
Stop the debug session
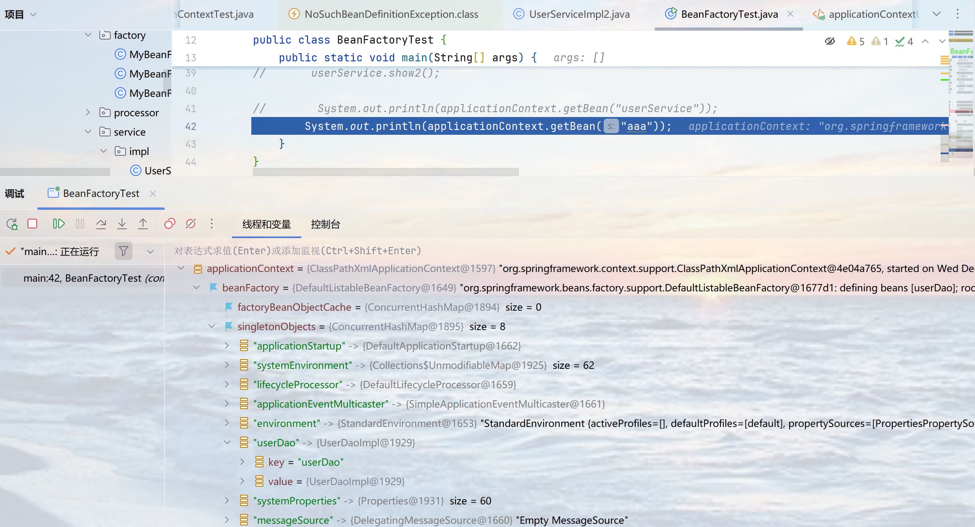click(32, 224)
